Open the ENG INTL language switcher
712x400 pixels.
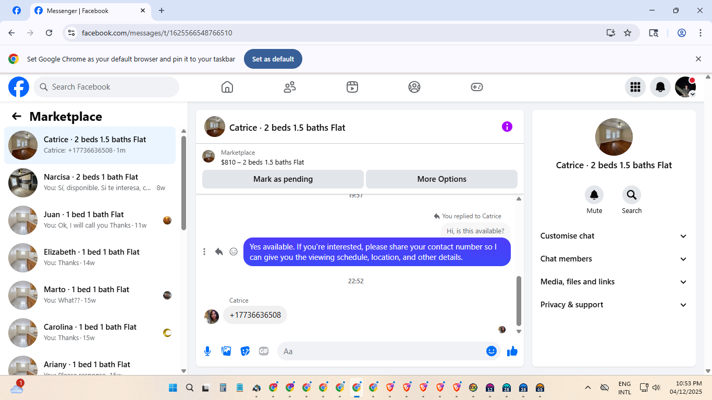624,387
